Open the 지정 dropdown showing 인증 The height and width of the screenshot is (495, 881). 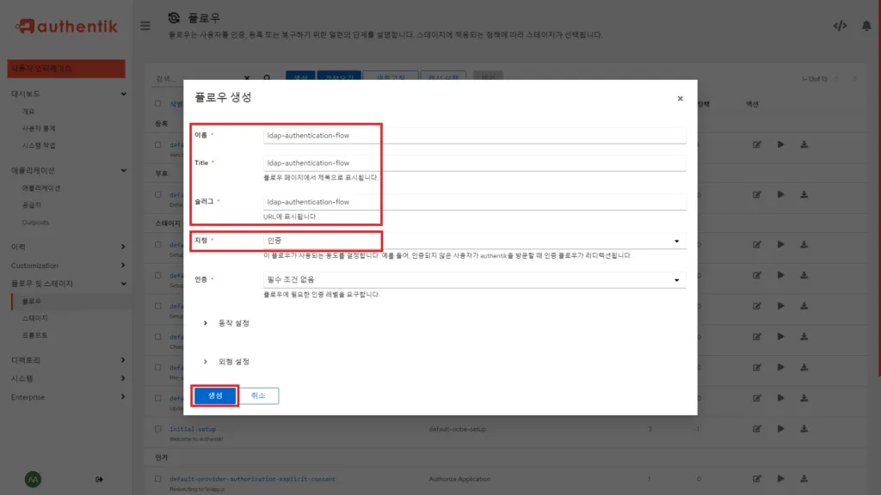(472, 243)
